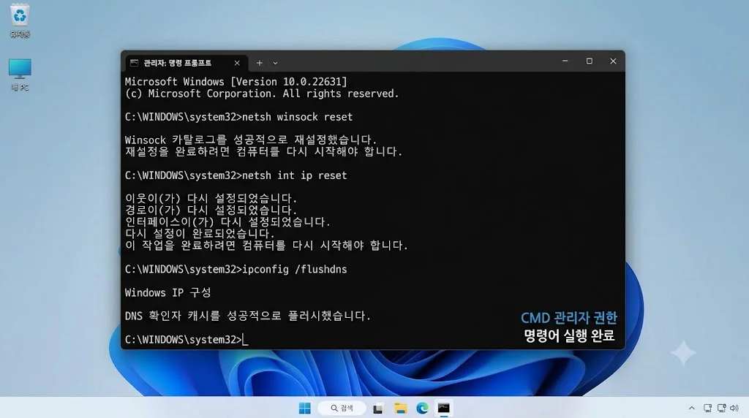Open the Recycle Bin desktop icon

[x=20, y=20]
